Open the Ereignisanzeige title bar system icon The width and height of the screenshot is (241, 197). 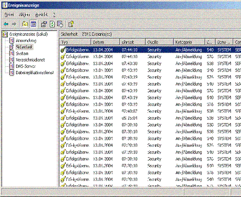(5, 5)
